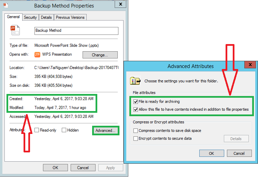Toggle contents indexed checkbox
Viewport: 258px width, 177px height.
coord(136,109)
